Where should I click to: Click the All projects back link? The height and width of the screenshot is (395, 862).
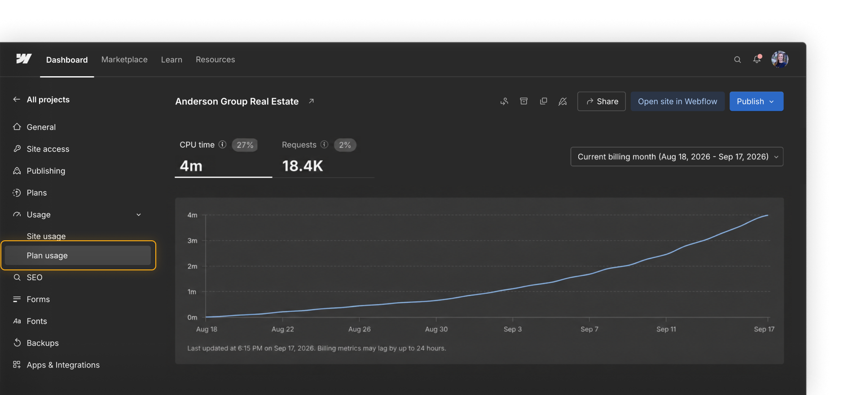tap(48, 100)
